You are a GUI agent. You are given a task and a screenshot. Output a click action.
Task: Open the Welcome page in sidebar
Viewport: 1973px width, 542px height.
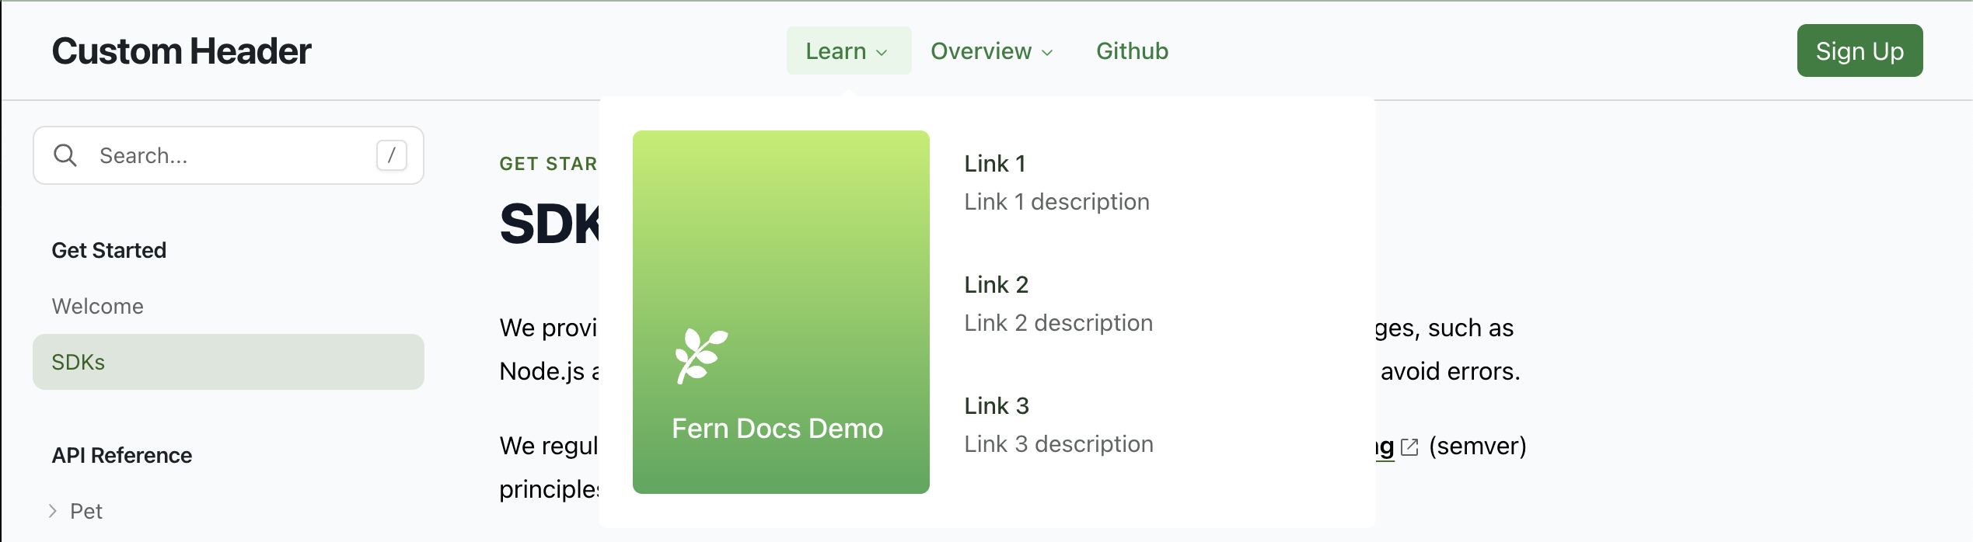(98, 306)
